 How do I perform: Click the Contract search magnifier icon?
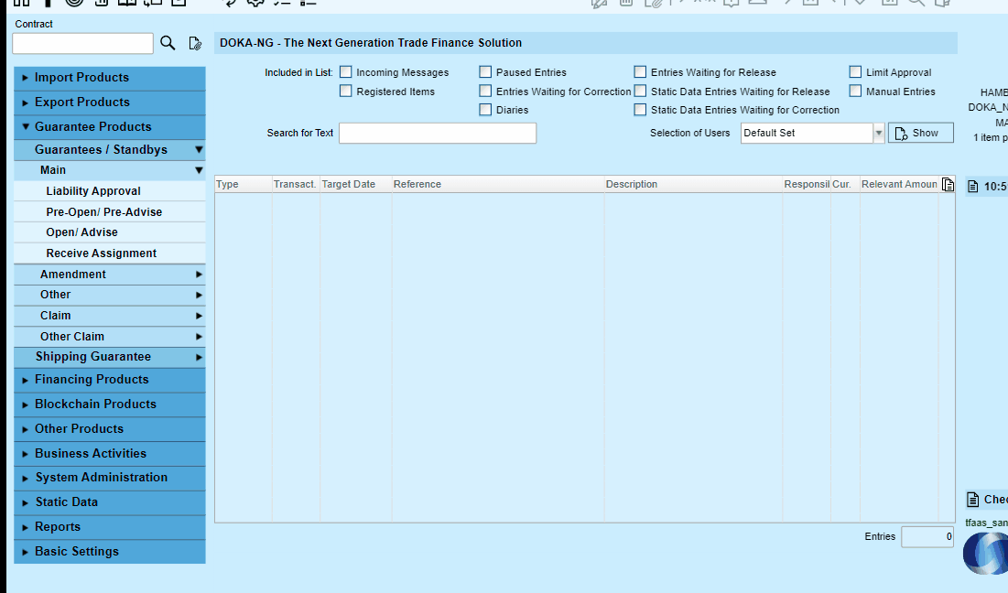click(168, 43)
